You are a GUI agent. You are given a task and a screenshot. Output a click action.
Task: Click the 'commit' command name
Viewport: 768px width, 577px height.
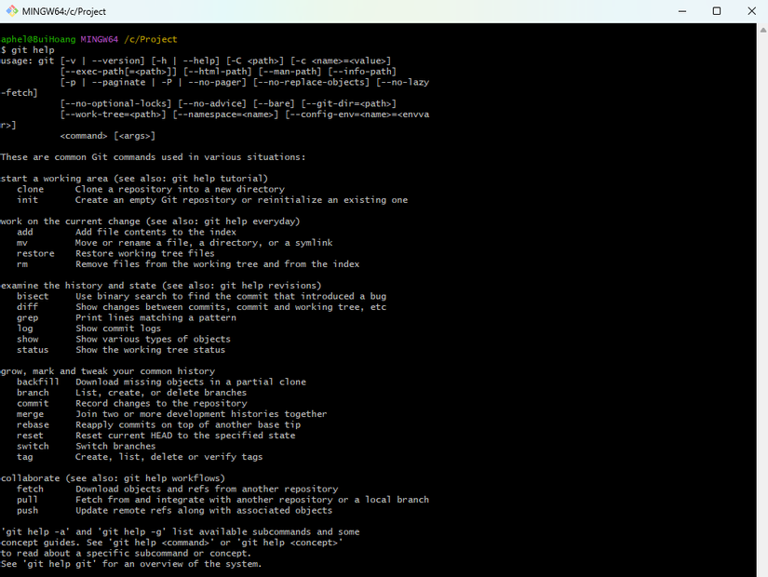click(x=33, y=404)
